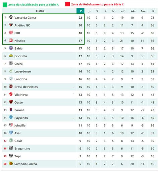Click the Luverdense team crest icon

coord(11,71)
